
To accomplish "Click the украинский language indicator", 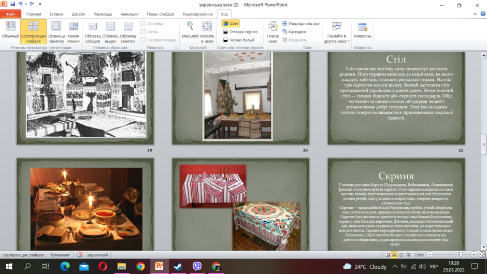I will tap(97, 255).
